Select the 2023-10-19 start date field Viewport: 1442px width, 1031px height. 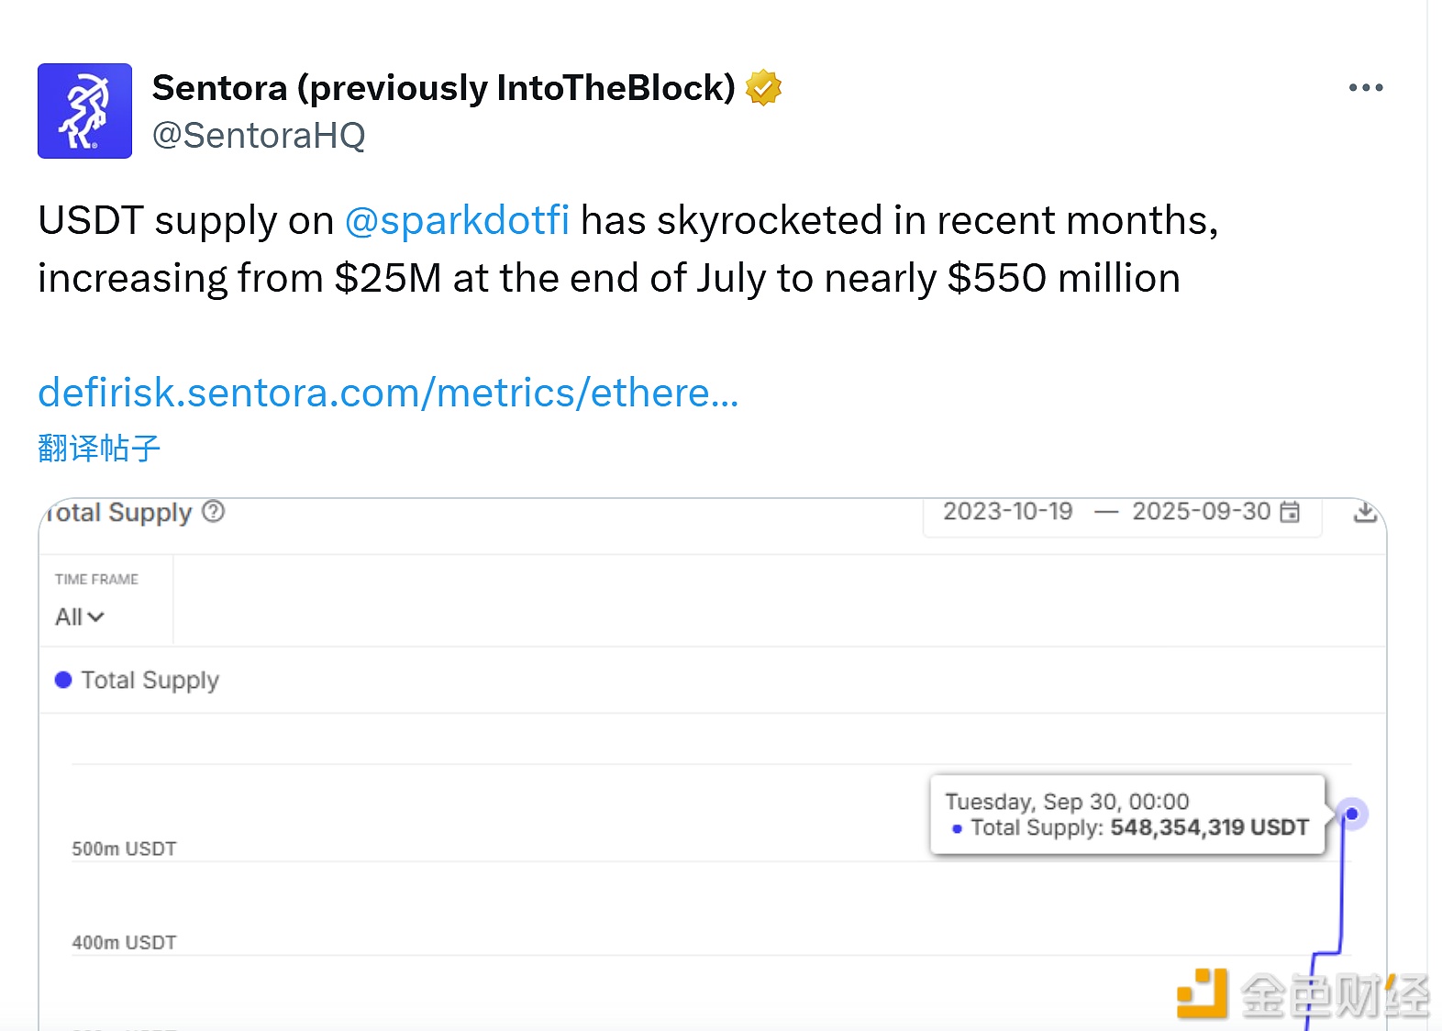pos(1008,512)
